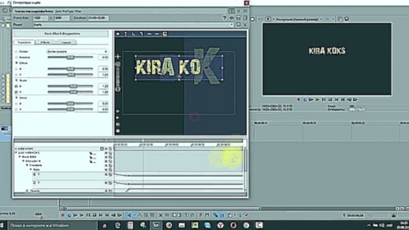Stop playback in Vegas preview window

click(330, 100)
